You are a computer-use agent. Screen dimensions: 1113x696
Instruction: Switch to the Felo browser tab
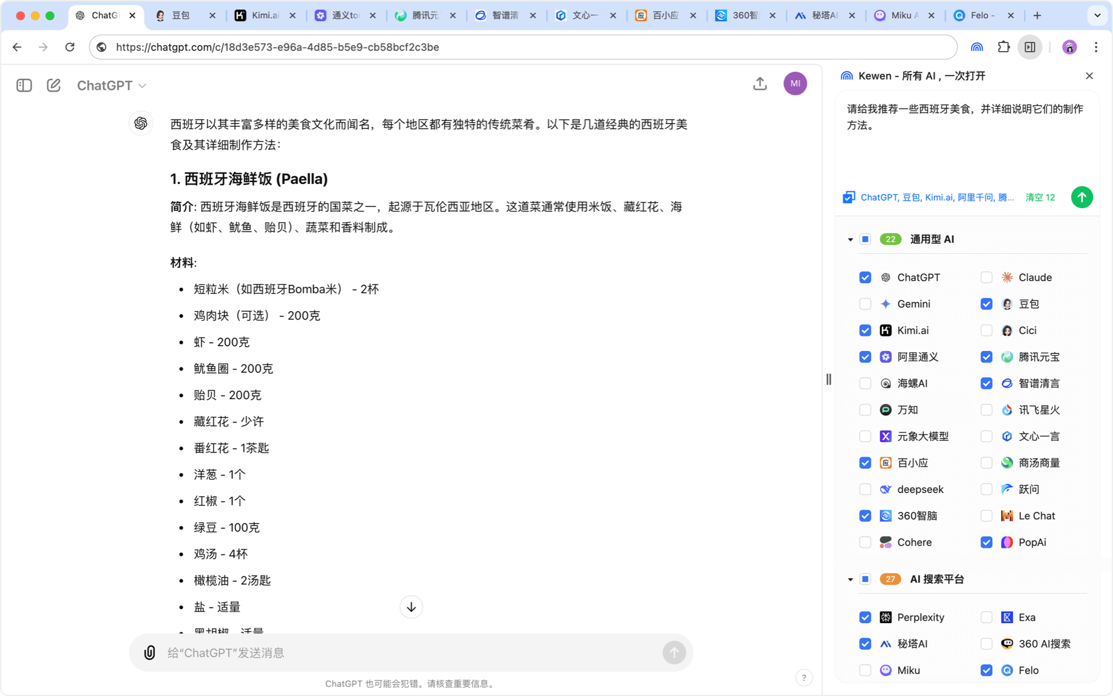tap(977, 15)
